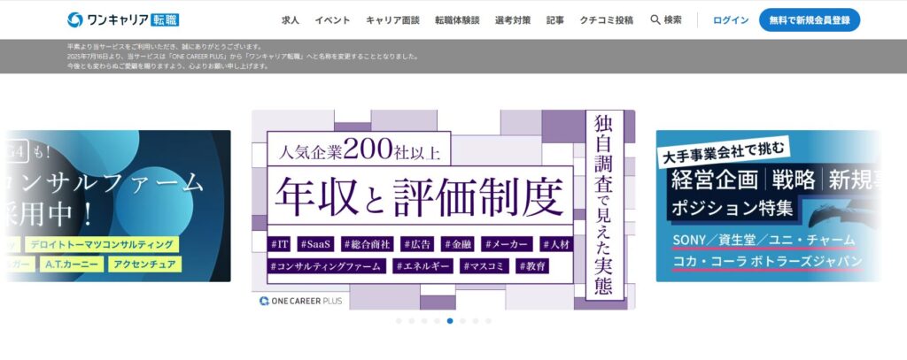Open the 求人 menu item

pyautogui.click(x=290, y=20)
